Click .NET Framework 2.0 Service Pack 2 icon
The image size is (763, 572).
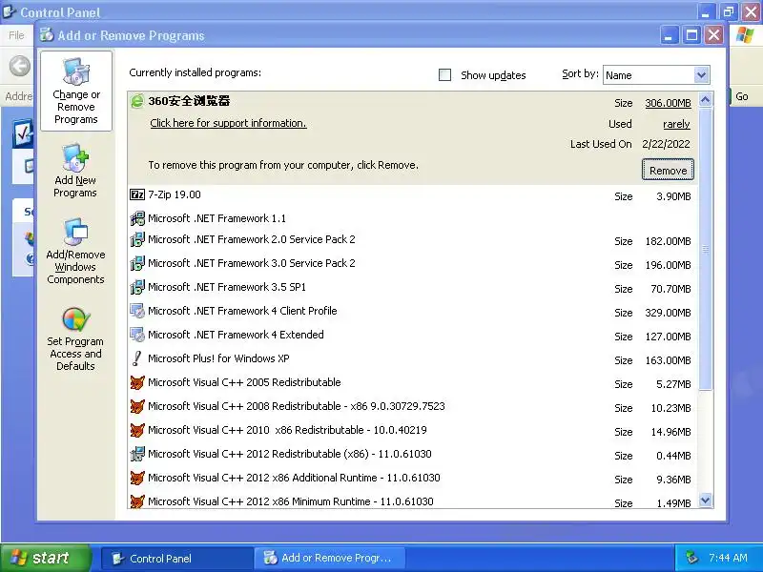(137, 239)
